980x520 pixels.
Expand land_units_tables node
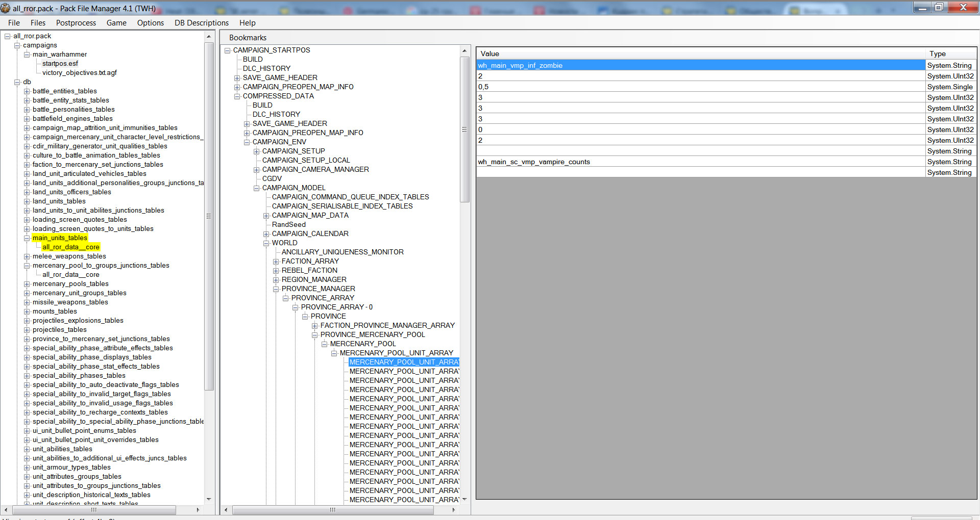[27, 201]
